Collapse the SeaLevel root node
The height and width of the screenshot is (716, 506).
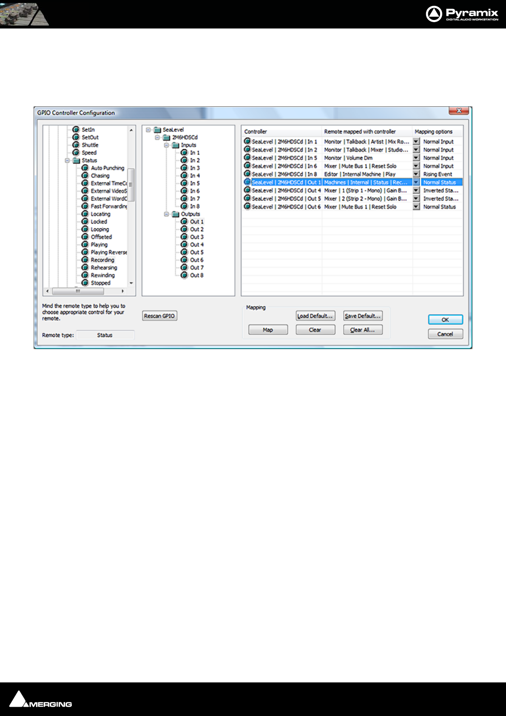[x=148, y=130]
